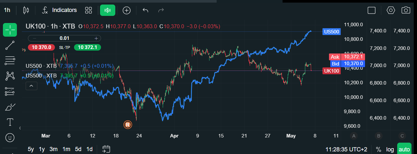Add a symbol with the plus circle icon
Viewport: 417px width, 154px height.
[x=126, y=10]
